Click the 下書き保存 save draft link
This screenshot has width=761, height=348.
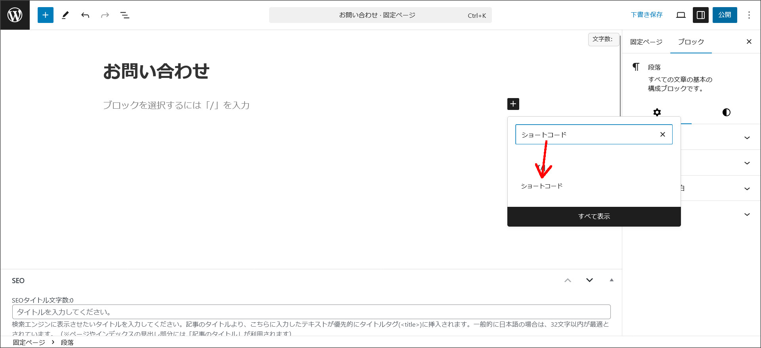pyautogui.click(x=646, y=15)
